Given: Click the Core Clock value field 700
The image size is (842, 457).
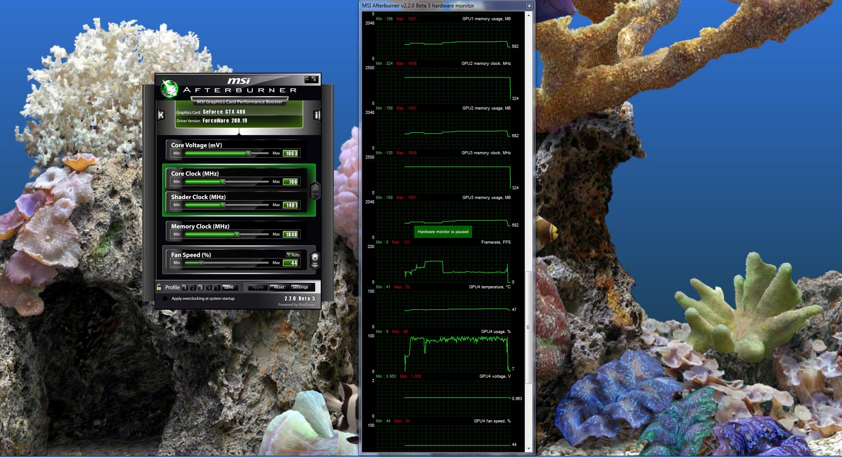Looking at the screenshot, I should click(x=291, y=182).
